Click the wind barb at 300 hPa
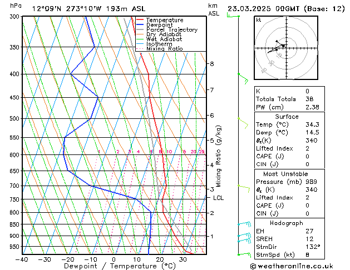 click(x=233, y=15)
